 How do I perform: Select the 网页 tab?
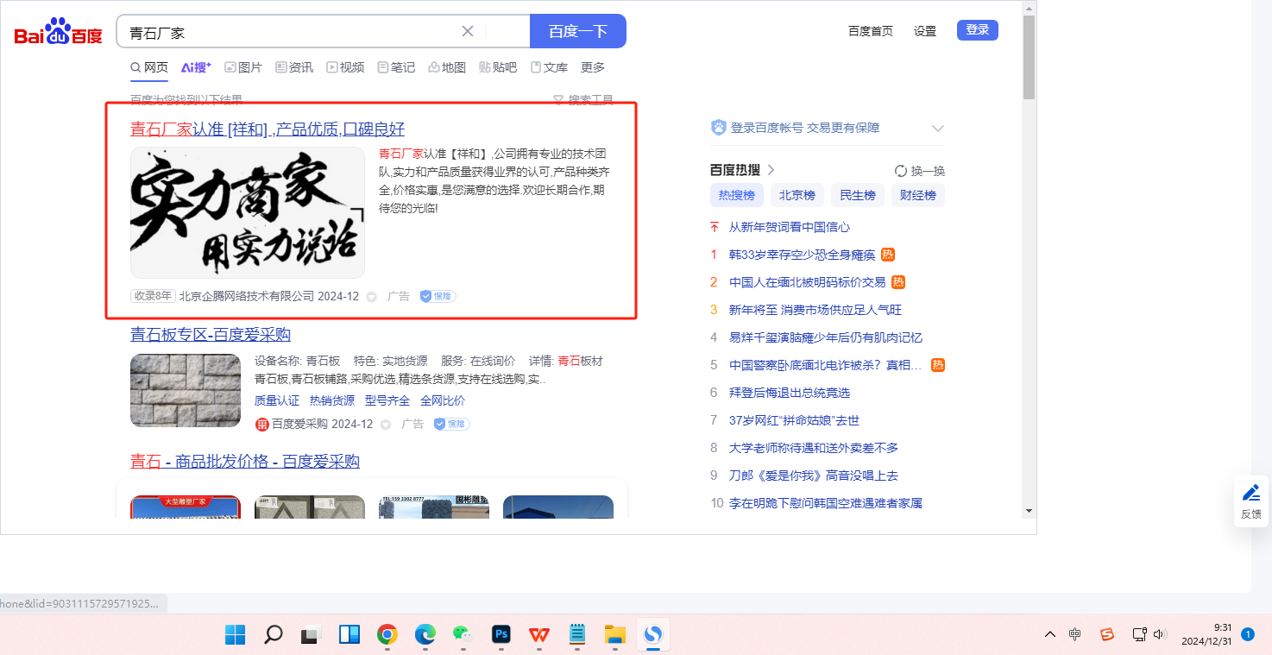point(149,67)
